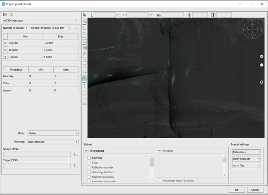Screen dimensions: 268x195
Task: Toggle the grid icon in side toolbar
Action: 85,48
